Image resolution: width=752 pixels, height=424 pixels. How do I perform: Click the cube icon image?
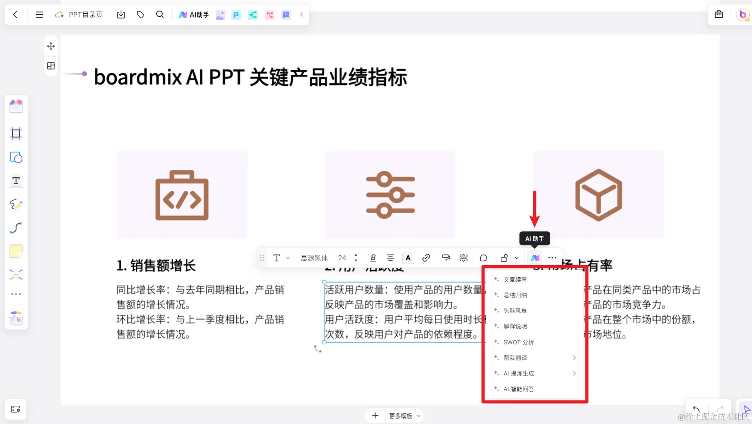(x=598, y=195)
